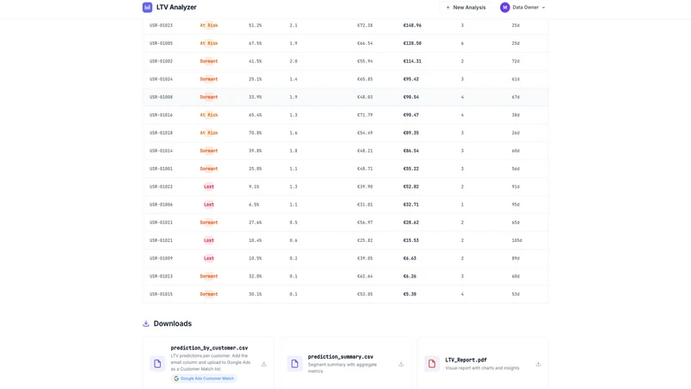
Task: Select customer ID USR-01002
Action: 161,61
